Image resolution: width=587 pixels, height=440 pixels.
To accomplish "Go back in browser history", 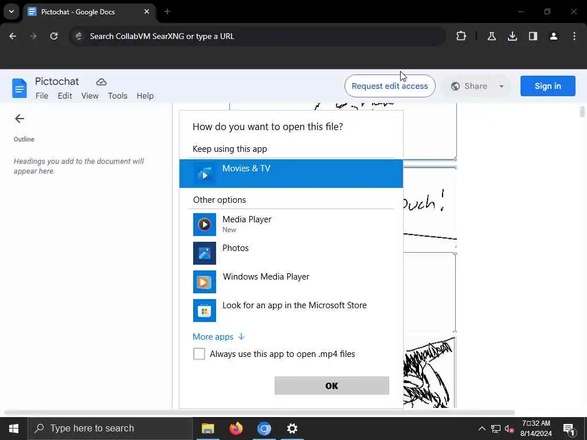I will (x=13, y=36).
